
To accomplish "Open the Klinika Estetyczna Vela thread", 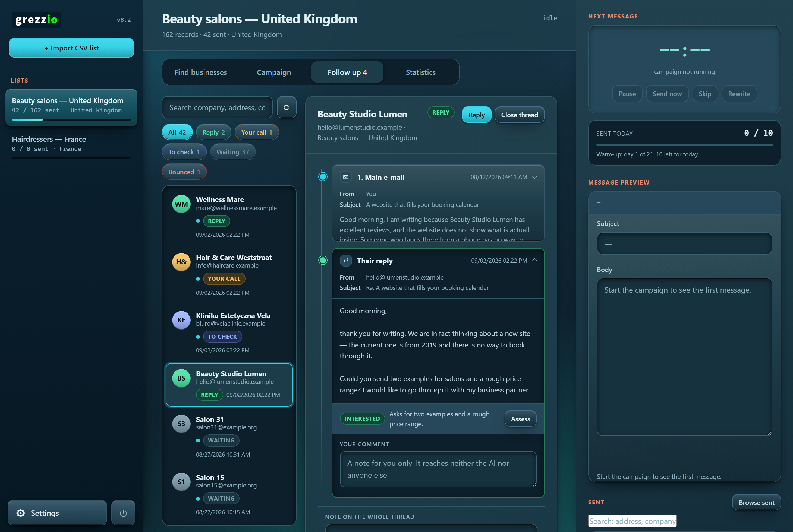I will [229, 332].
